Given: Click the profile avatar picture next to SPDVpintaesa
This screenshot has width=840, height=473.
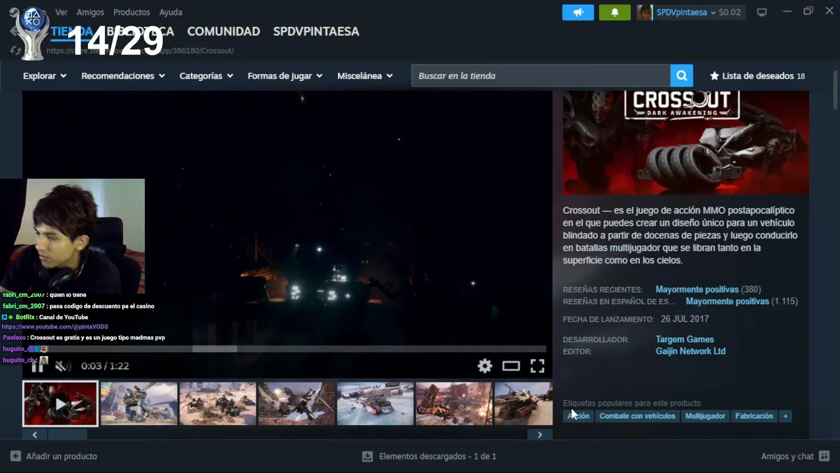Looking at the screenshot, I should pos(645,12).
